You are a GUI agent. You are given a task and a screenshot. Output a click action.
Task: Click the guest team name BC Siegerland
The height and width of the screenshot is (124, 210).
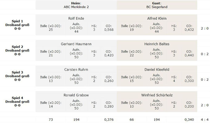point(157,7)
